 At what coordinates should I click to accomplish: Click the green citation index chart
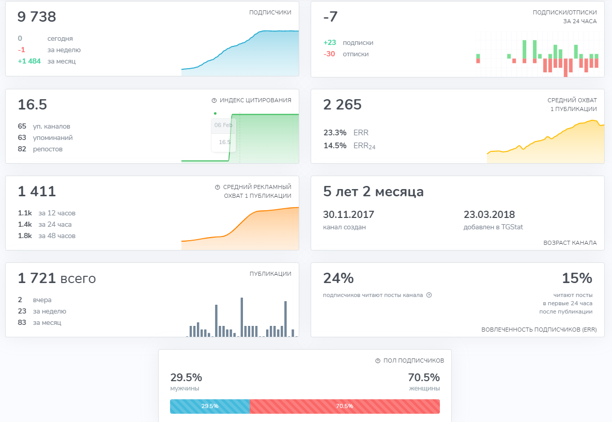coord(240,137)
